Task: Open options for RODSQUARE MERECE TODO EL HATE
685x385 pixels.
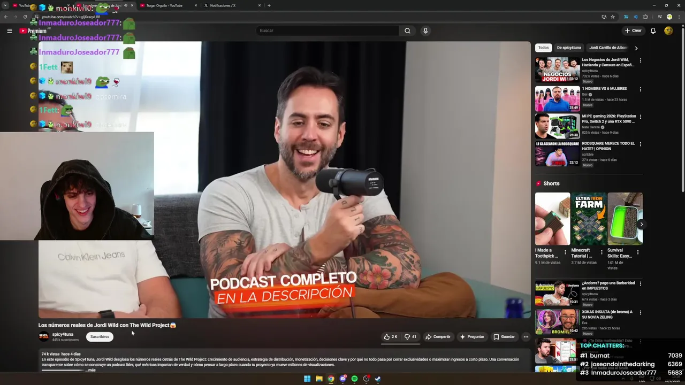Action: coord(640,144)
